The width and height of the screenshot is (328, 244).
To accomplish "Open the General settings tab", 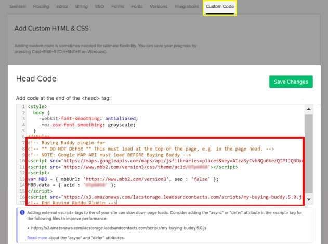I will 18,7.
